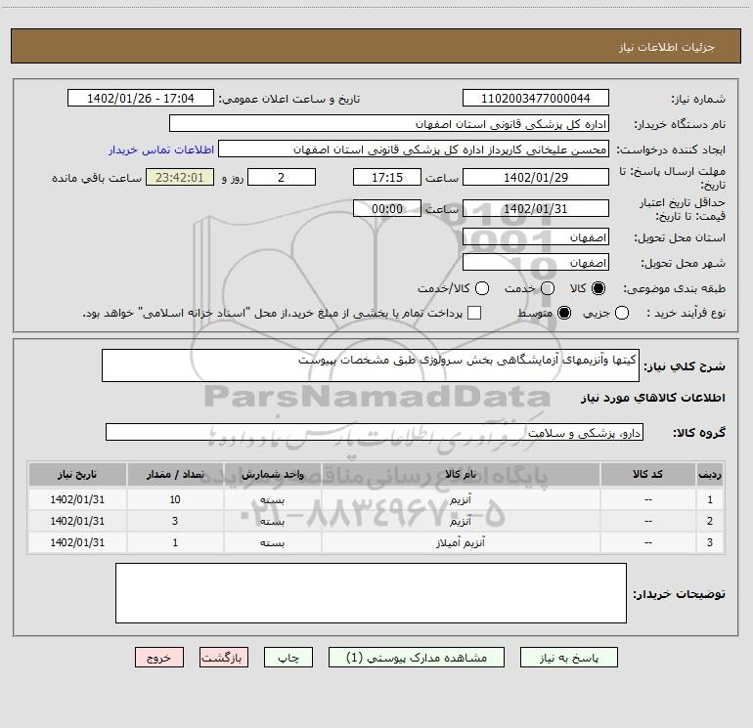Image resolution: width=753 pixels, height=728 pixels.
Task: Click آنزیم آمیلاز item name
Action: click(x=460, y=542)
